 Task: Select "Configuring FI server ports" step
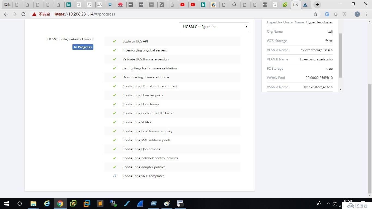click(143, 95)
